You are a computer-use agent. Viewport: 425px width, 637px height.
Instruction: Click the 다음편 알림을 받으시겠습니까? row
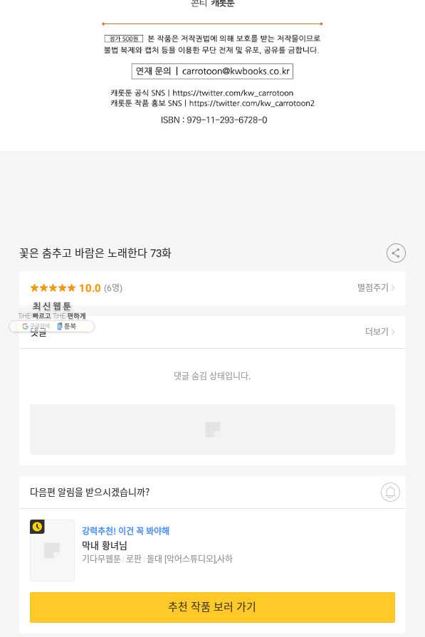[212, 492]
